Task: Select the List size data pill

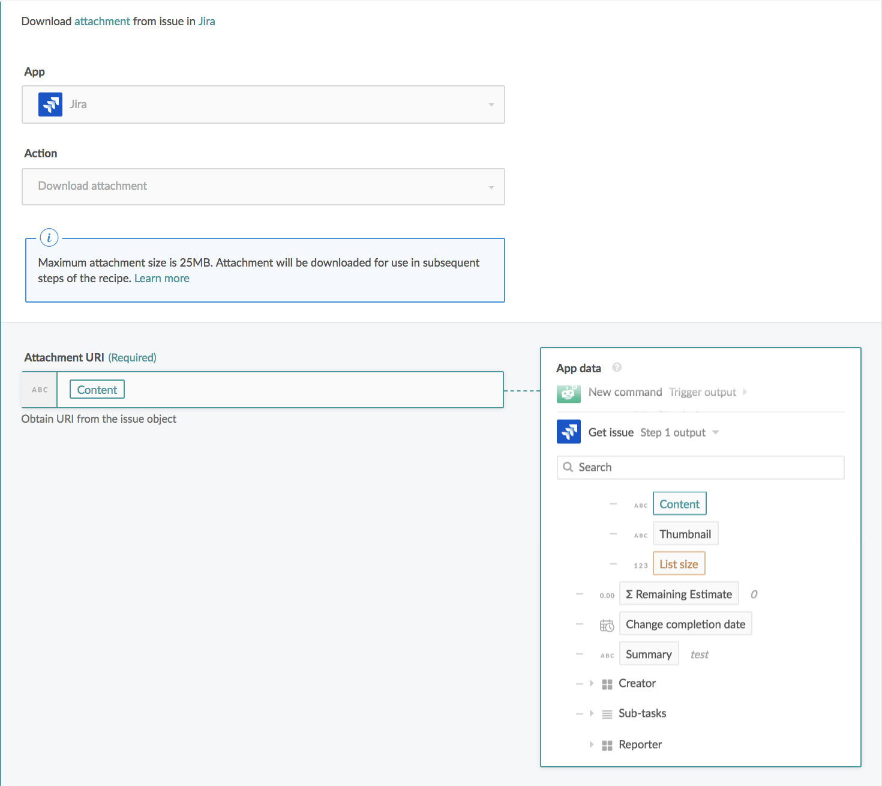Action: point(678,564)
